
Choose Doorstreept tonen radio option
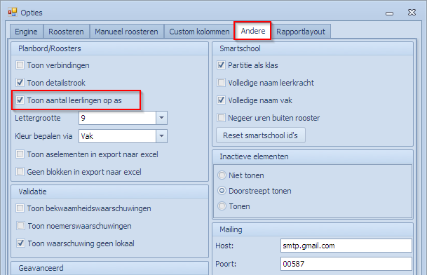tap(222, 191)
